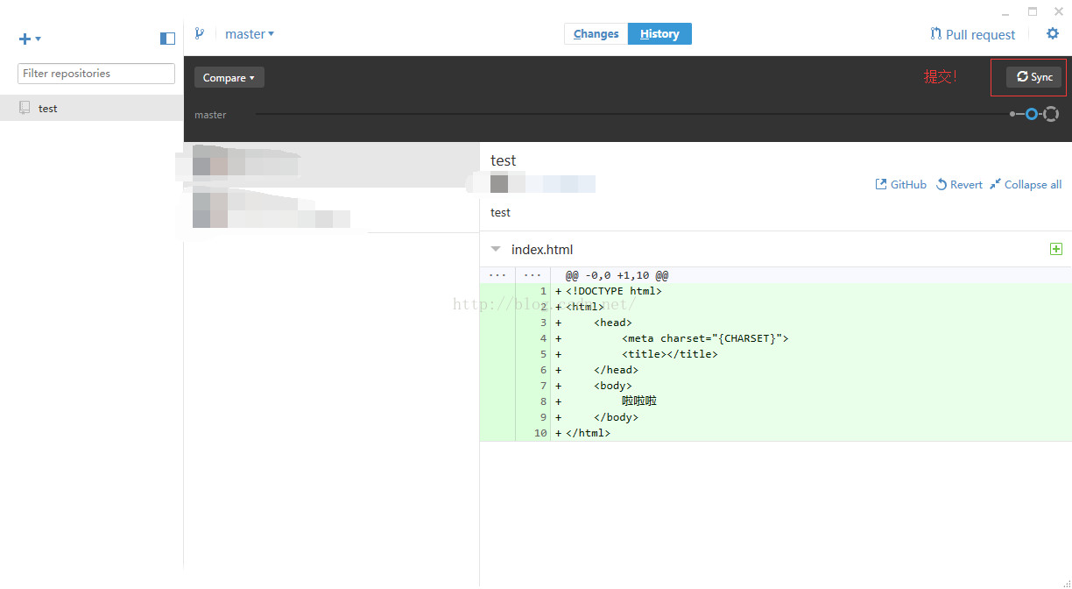The height and width of the screenshot is (589, 1072).
Task: Click the Pull request button
Action: tap(973, 34)
